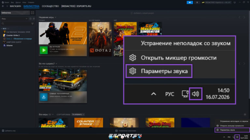Go to next page of the Недавние игры shelf
The image size is (250, 140).
coord(244,17)
